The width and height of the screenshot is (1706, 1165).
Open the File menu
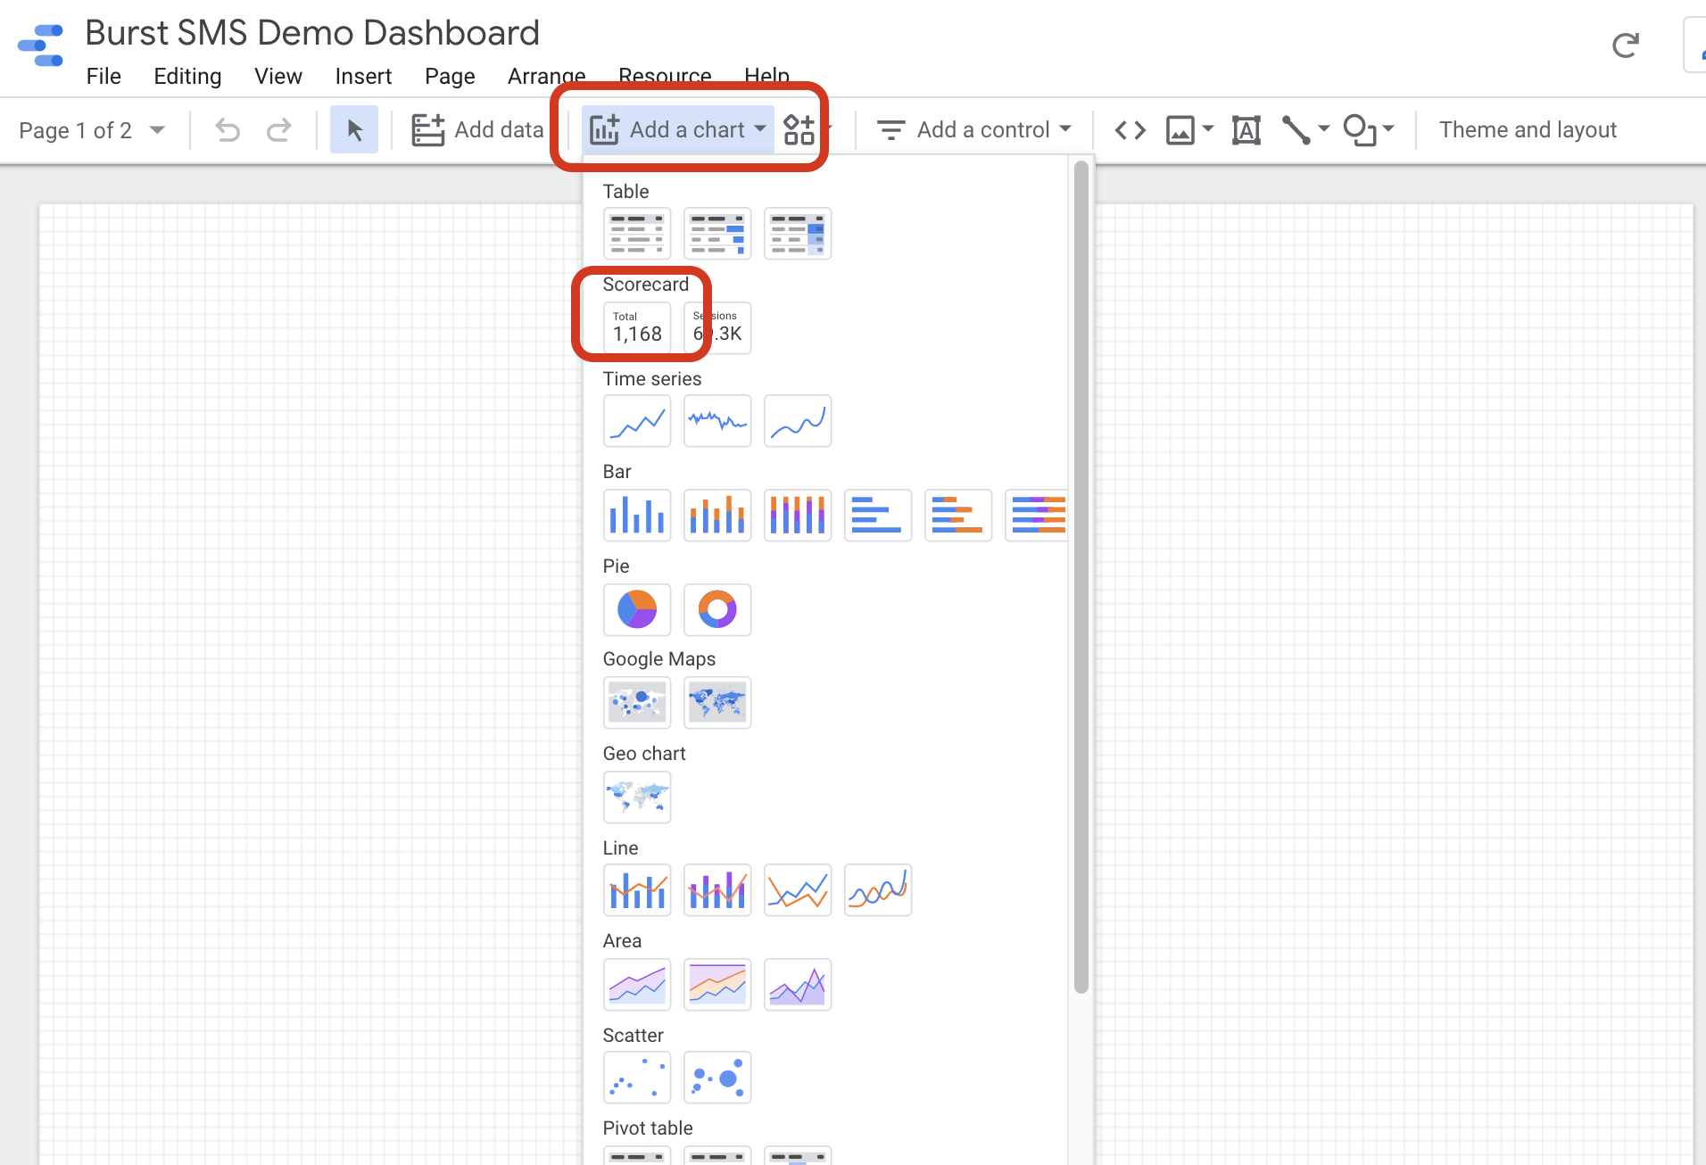(104, 77)
